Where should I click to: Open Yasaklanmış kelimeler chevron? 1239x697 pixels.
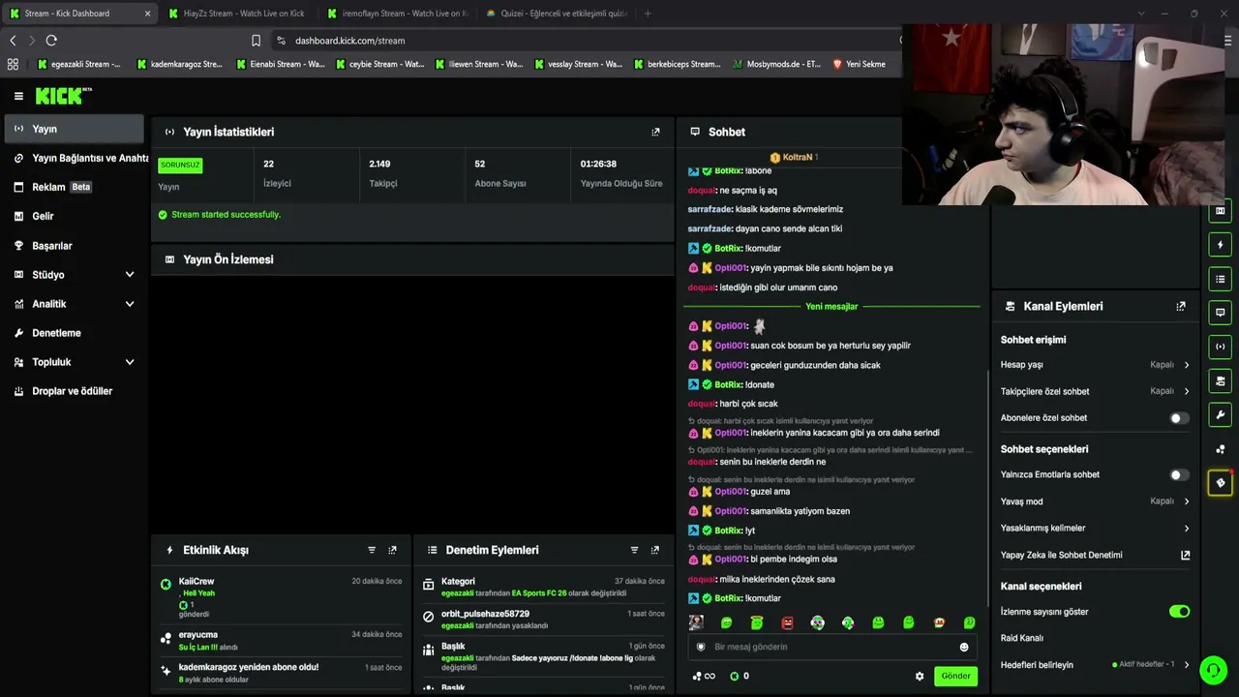click(x=1187, y=529)
